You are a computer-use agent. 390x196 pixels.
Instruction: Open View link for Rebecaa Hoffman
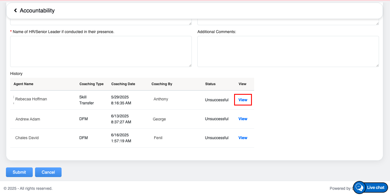click(x=243, y=100)
